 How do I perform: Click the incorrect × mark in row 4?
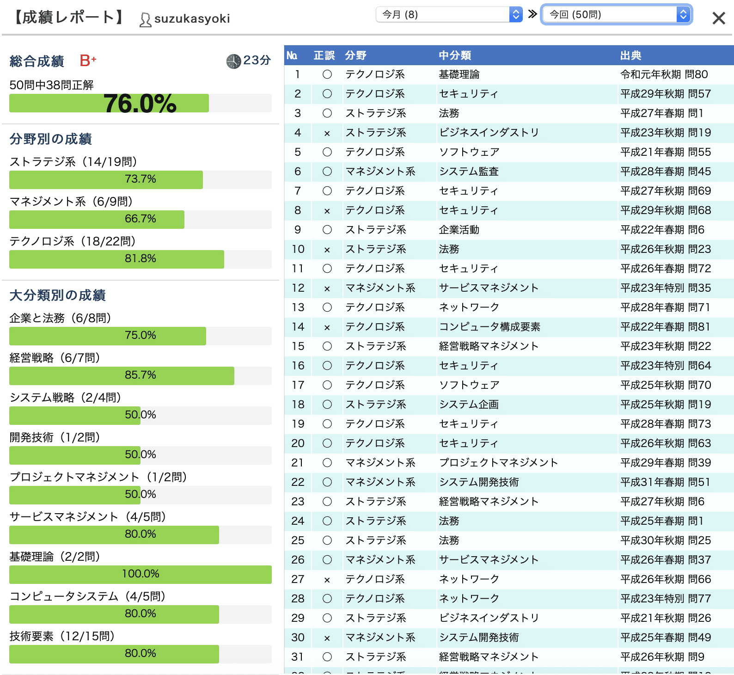(x=327, y=133)
